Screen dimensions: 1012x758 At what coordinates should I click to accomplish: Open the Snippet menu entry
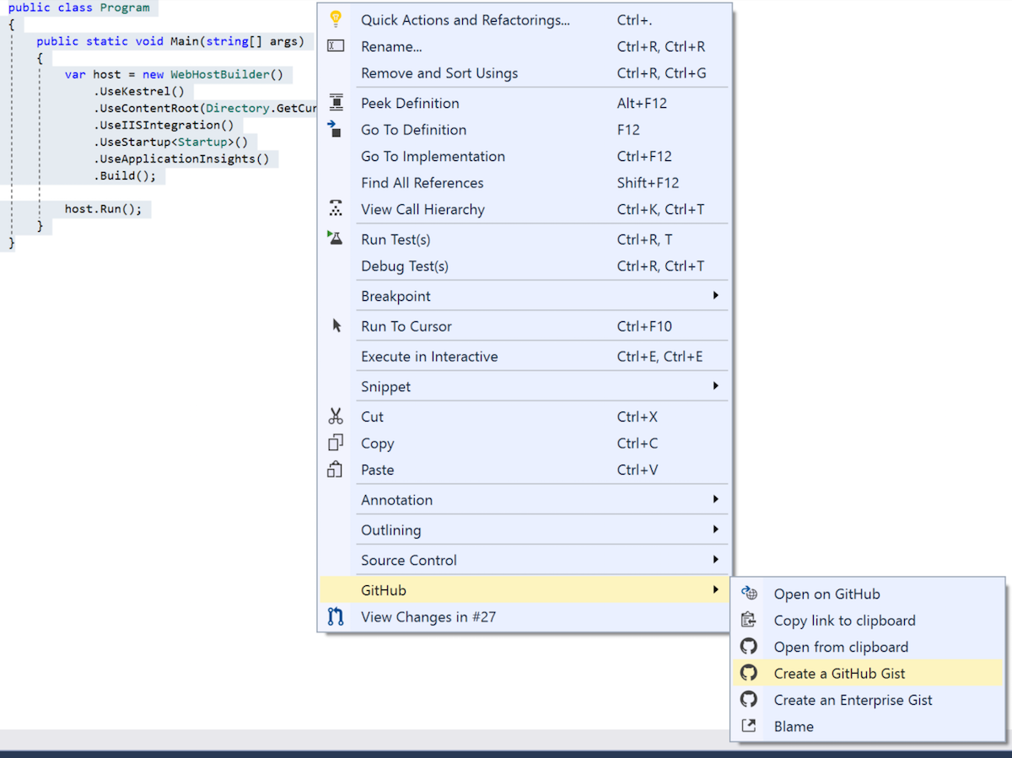click(x=525, y=386)
